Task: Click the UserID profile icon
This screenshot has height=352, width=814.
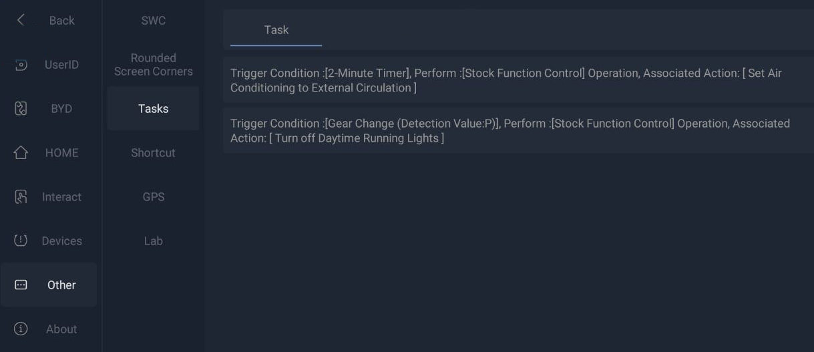Action: [x=21, y=65]
